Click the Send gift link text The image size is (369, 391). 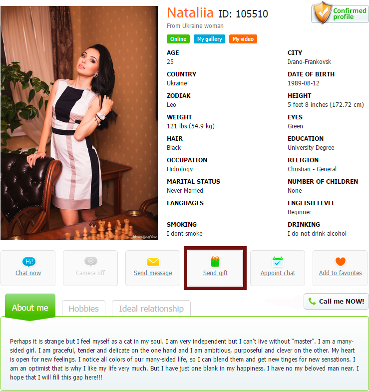coord(215,273)
